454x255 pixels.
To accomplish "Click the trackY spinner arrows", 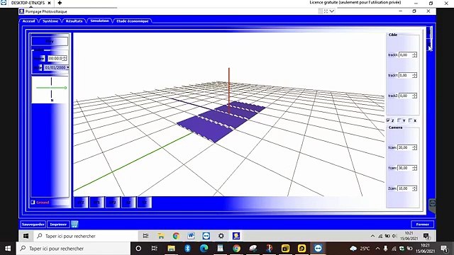I will (414, 75).
